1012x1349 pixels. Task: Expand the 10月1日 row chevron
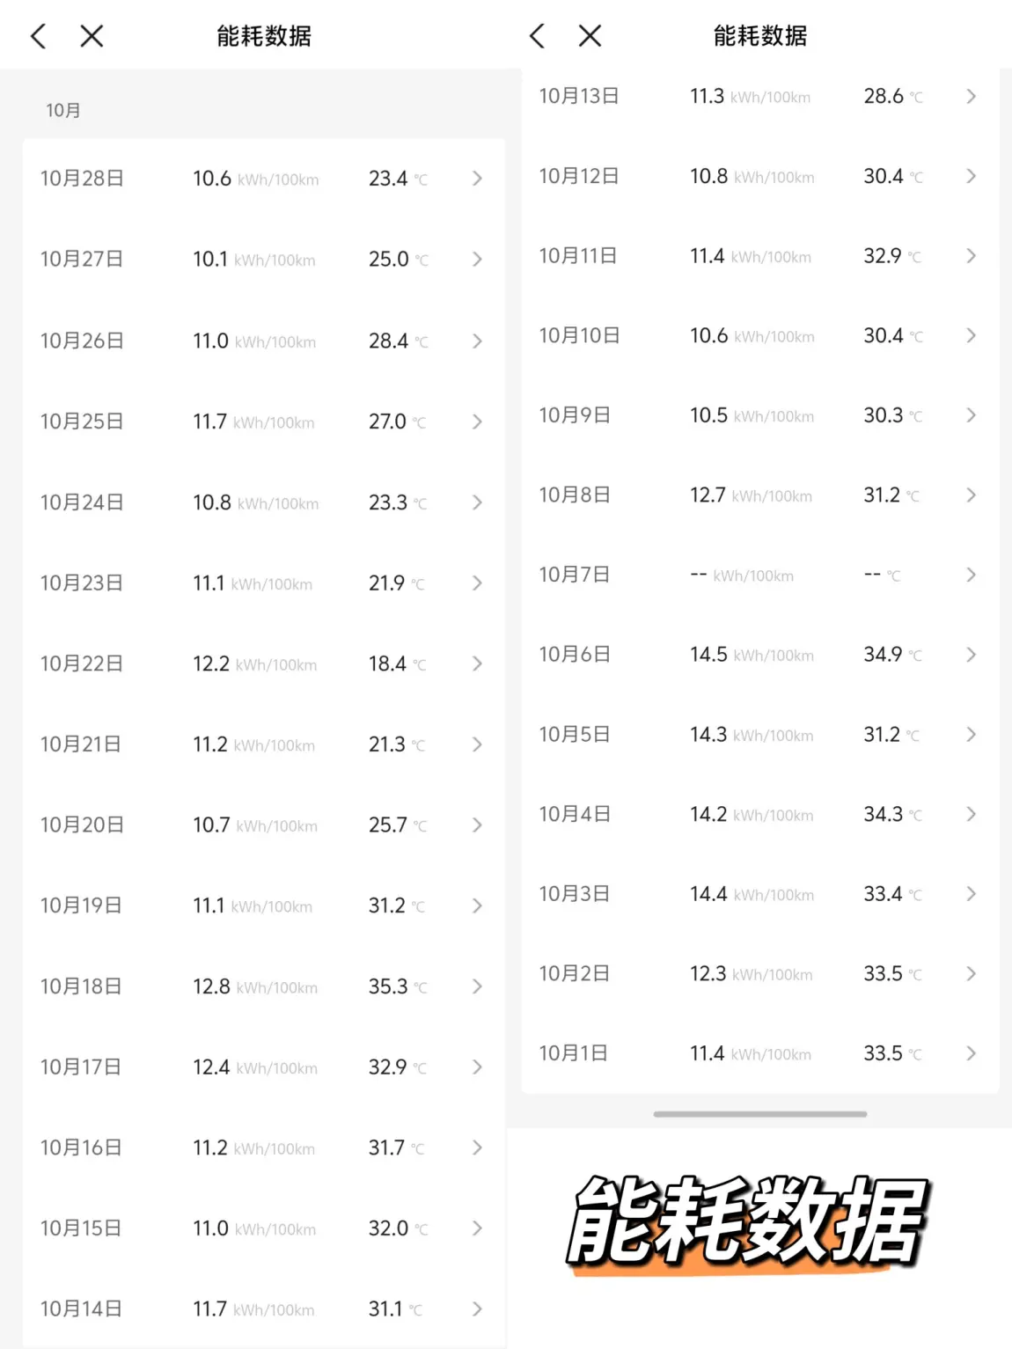click(971, 1053)
